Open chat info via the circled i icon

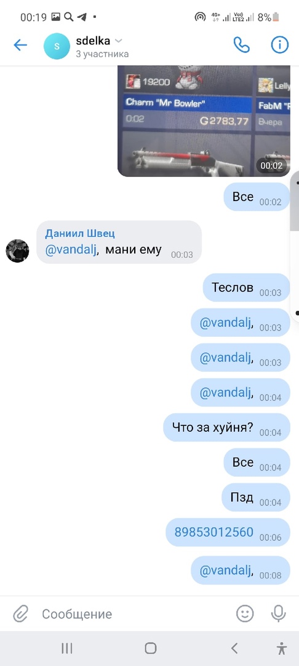(279, 45)
